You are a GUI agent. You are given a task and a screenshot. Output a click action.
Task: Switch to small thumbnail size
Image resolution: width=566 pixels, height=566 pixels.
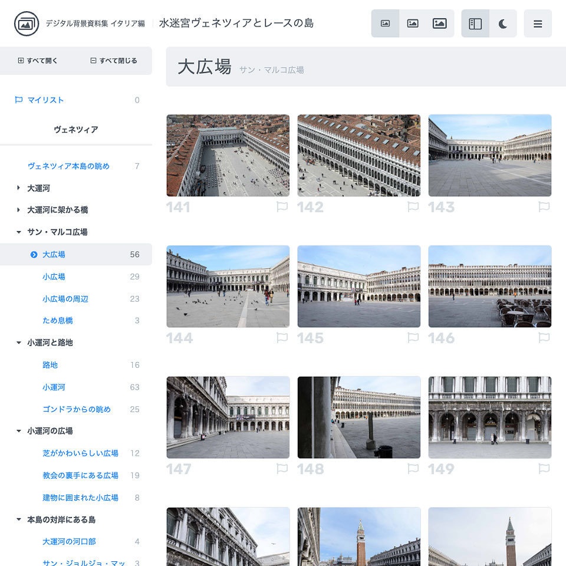[x=385, y=24]
